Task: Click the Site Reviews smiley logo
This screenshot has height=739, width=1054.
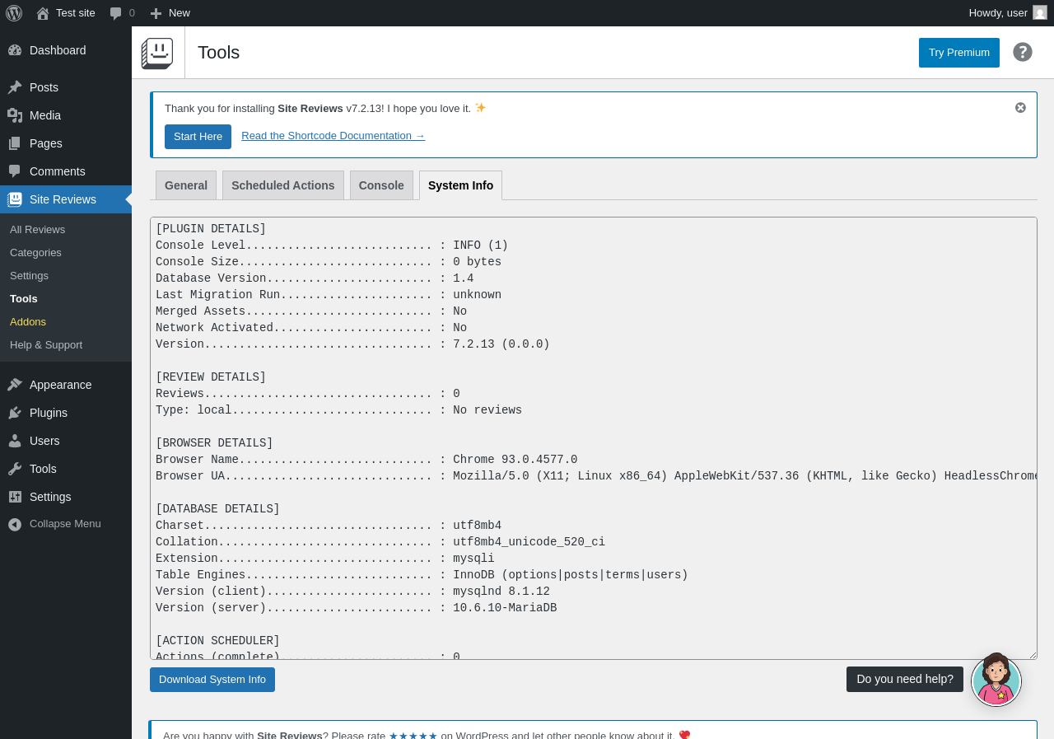Action: (x=157, y=53)
